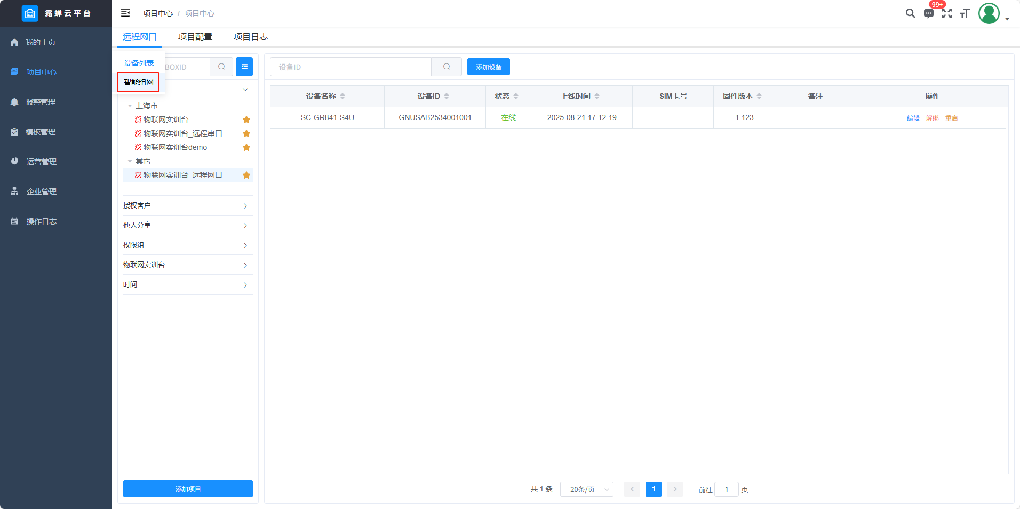Open the 20条/页 page size dropdown
Image resolution: width=1020 pixels, height=509 pixels.
click(586, 489)
